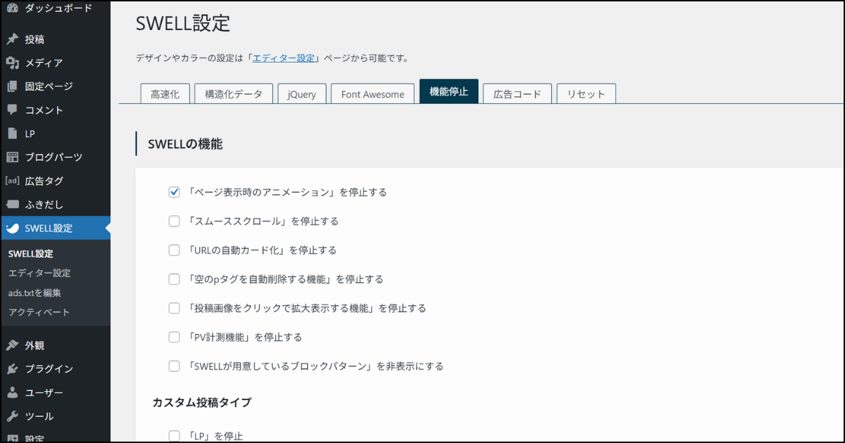
Task: Click the pushpin icon beside 投稿
Action: click(12, 39)
